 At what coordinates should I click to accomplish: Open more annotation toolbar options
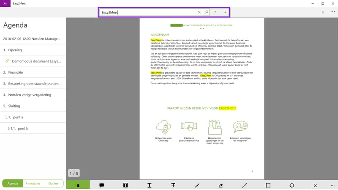tap(333, 185)
